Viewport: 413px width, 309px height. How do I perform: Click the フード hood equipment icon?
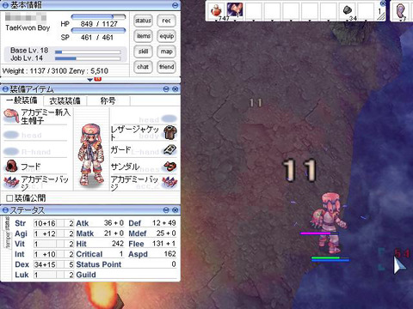[11, 167]
